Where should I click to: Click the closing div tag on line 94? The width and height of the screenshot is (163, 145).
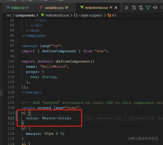pyautogui.click(x=33, y=30)
